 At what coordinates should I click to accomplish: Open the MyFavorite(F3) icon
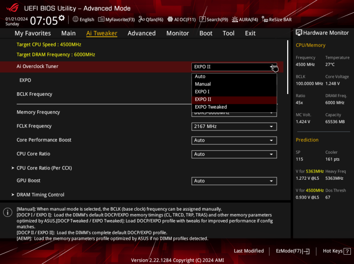pos(101,19)
